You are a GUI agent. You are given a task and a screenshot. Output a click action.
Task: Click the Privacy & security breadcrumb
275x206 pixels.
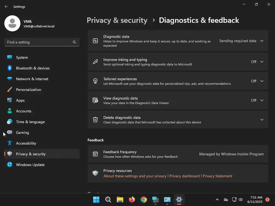pyautogui.click(x=117, y=20)
